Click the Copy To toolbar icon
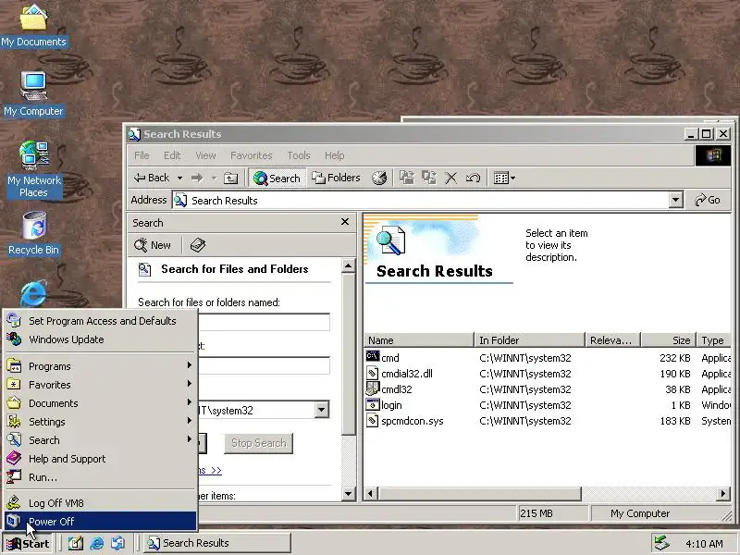 click(x=429, y=178)
